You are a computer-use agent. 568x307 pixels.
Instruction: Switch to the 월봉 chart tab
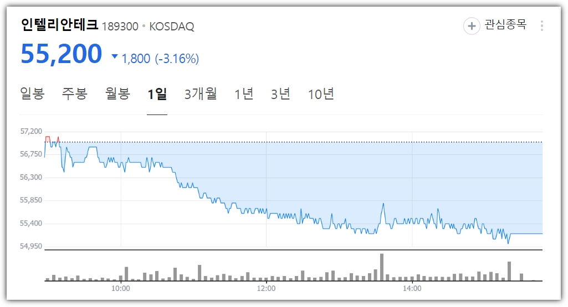(117, 93)
